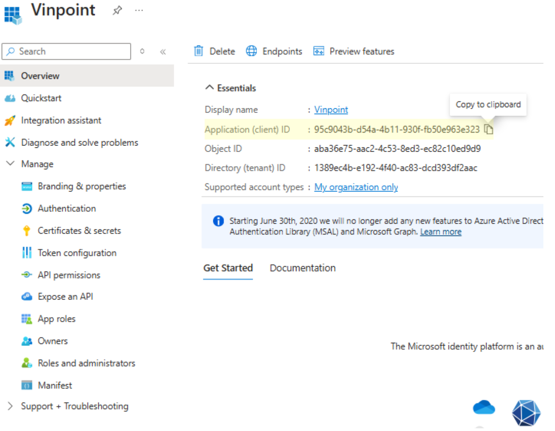Click the search magnifier icon

point(11,51)
